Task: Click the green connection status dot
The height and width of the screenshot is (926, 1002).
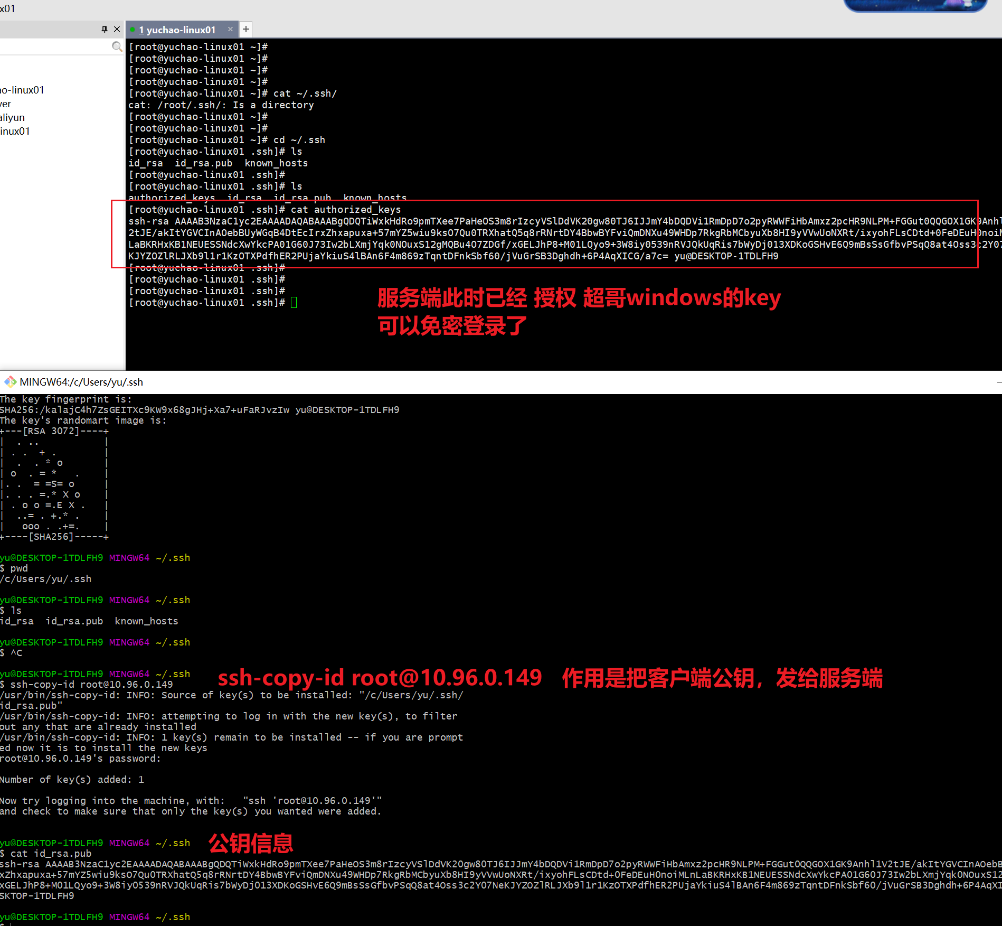Action: click(x=133, y=30)
